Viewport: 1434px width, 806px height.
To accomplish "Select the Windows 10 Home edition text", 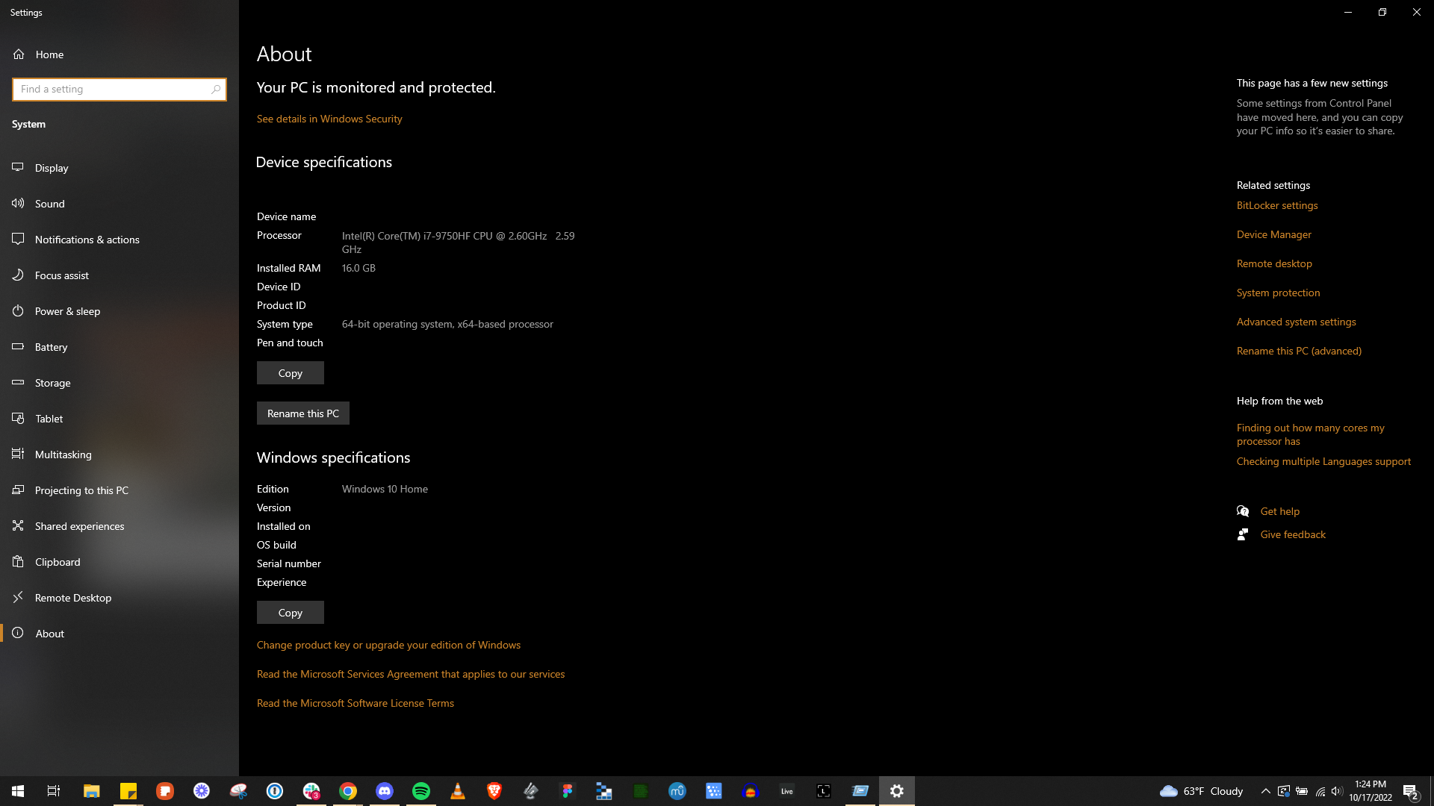I will [x=385, y=489].
